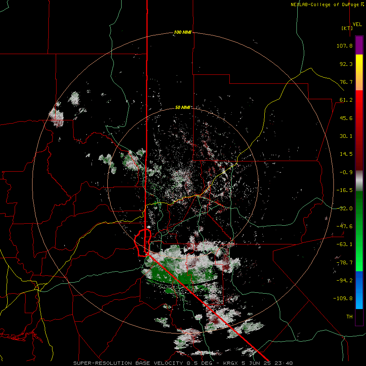Image resolution: width=366 pixels, height=366 pixels.
Task: Click the 50 NMI range ring label
Action: (x=183, y=108)
